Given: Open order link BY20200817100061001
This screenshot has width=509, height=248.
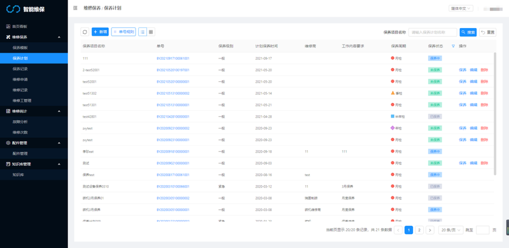Looking at the screenshot, I should pyautogui.click(x=173, y=175).
